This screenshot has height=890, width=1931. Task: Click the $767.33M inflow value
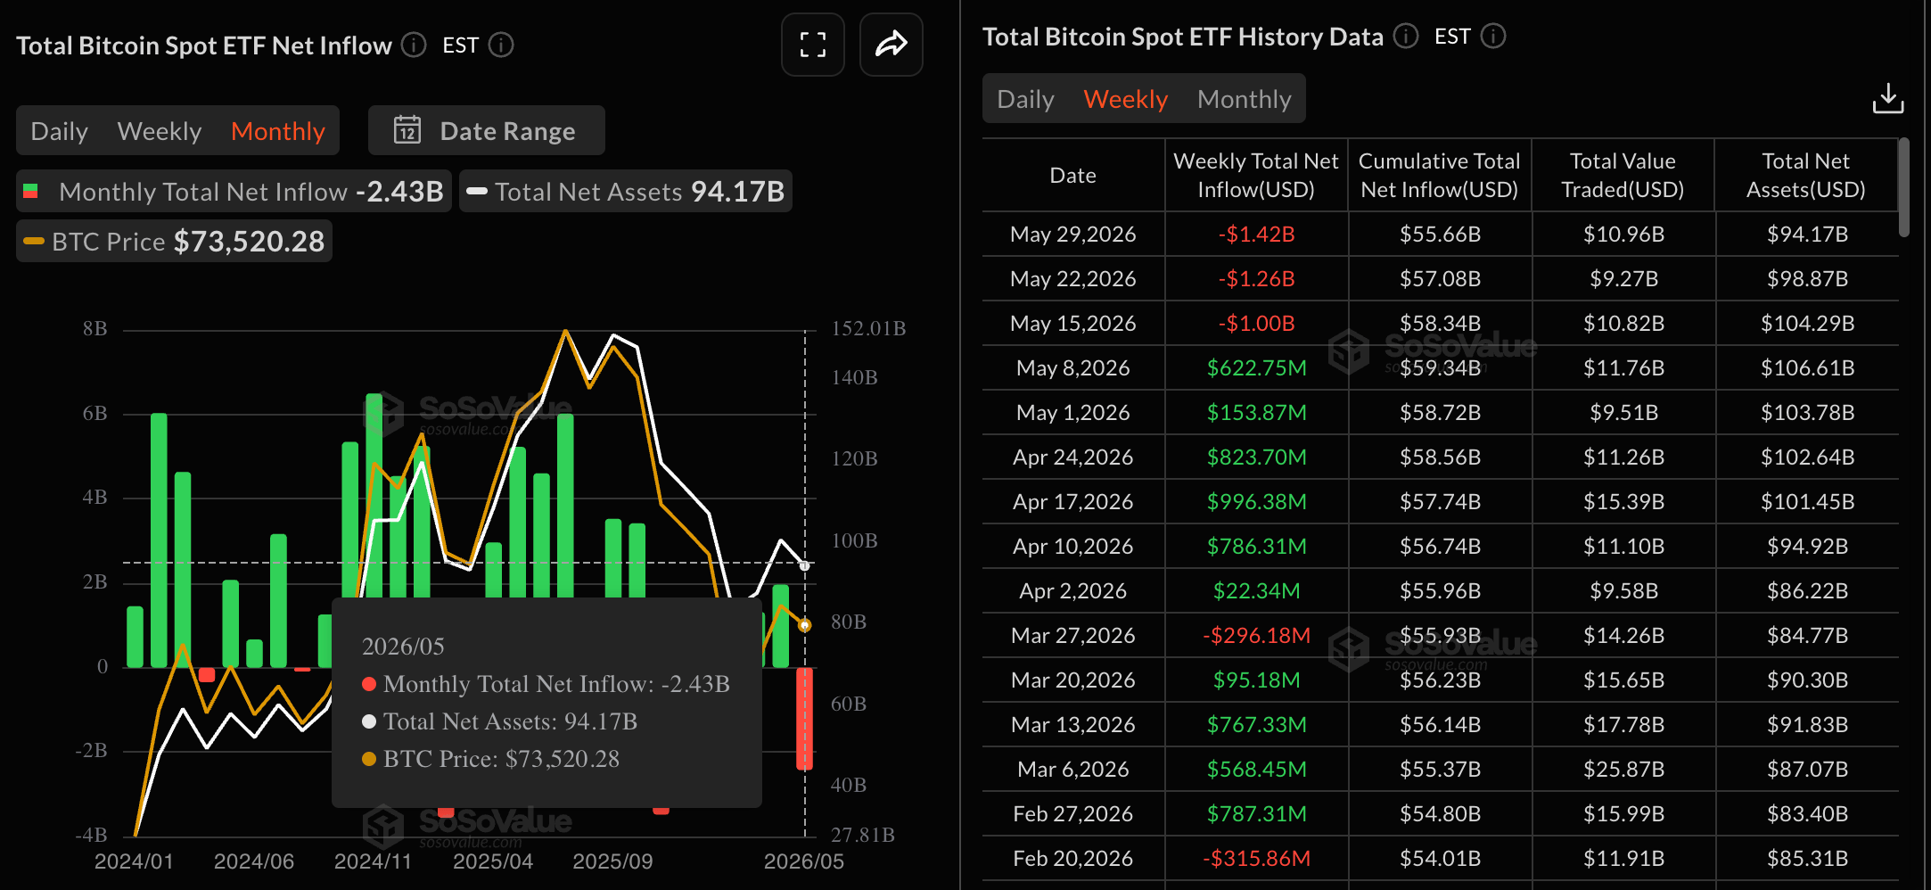tap(1256, 724)
